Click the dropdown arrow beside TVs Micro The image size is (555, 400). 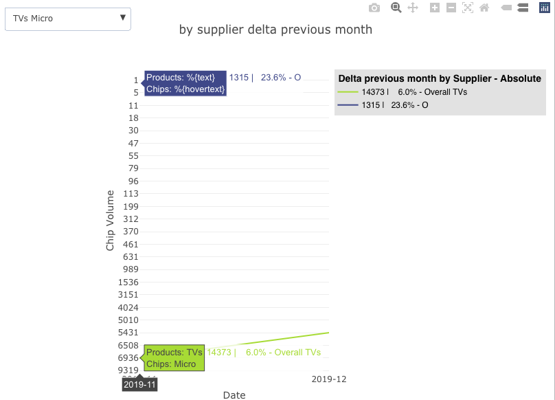click(123, 18)
